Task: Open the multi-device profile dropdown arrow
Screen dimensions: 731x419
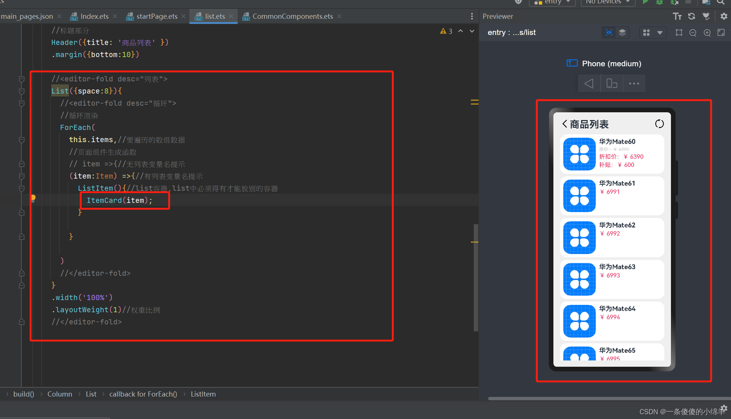Action: [660, 33]
